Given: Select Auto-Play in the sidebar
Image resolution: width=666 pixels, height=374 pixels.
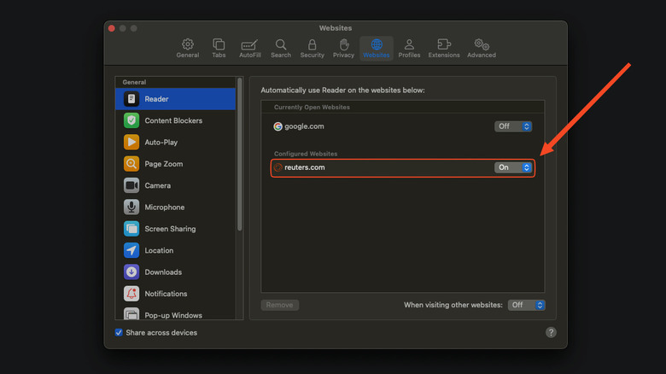Looking at the screenshot, I should coord(161,143).
